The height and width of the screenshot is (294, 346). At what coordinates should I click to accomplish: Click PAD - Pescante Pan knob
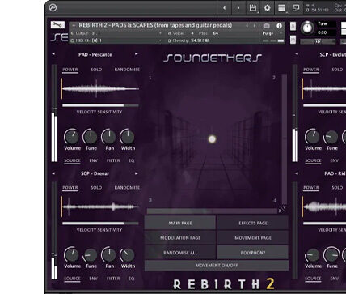pyautogui.click(x=109, y=137)
